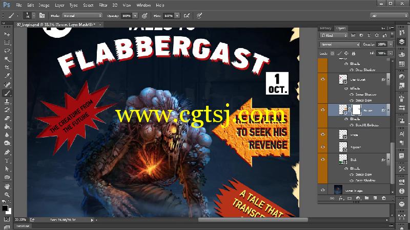
Task: Open the brush Opacity slider arrow
Action: tap(135, 16)
